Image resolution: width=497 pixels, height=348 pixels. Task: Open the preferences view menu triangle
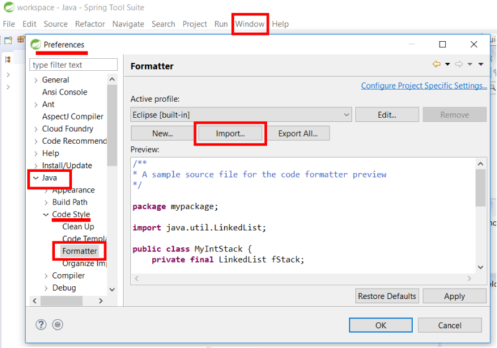point(481,64)
